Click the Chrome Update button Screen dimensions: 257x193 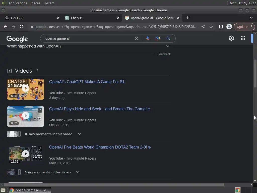(x=242, y=27)
